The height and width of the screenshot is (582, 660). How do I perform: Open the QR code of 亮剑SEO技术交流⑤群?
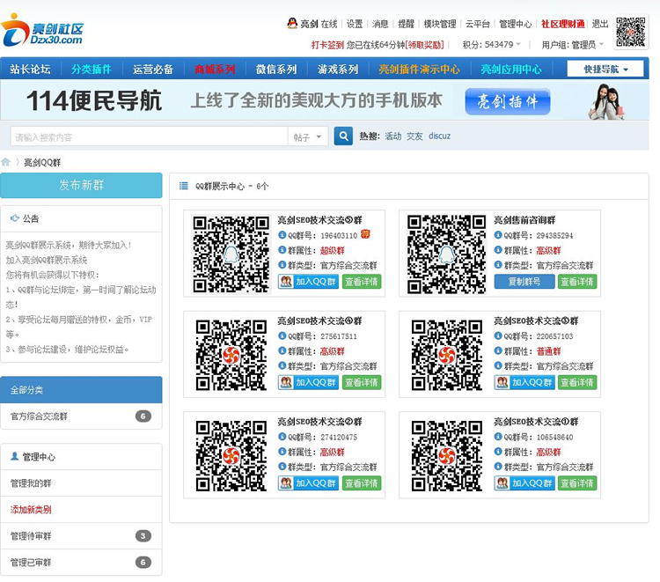tap(231, 254)
